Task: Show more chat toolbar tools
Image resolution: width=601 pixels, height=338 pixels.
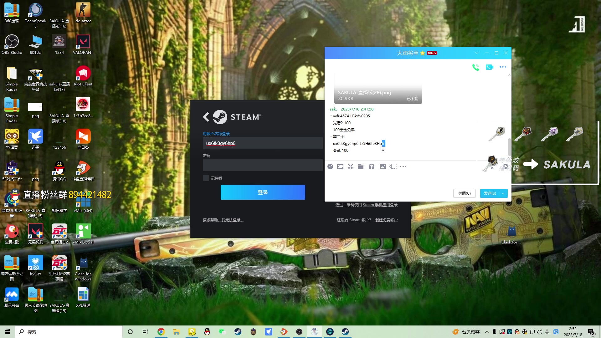Action: tap(403, 166)
